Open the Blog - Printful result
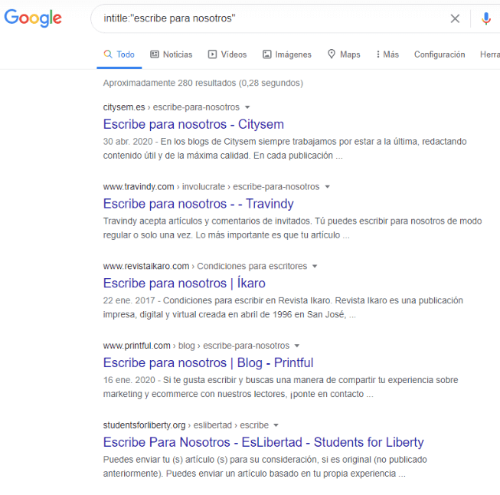The height and width of the screenshot is (495, 500). click(208, 362)
